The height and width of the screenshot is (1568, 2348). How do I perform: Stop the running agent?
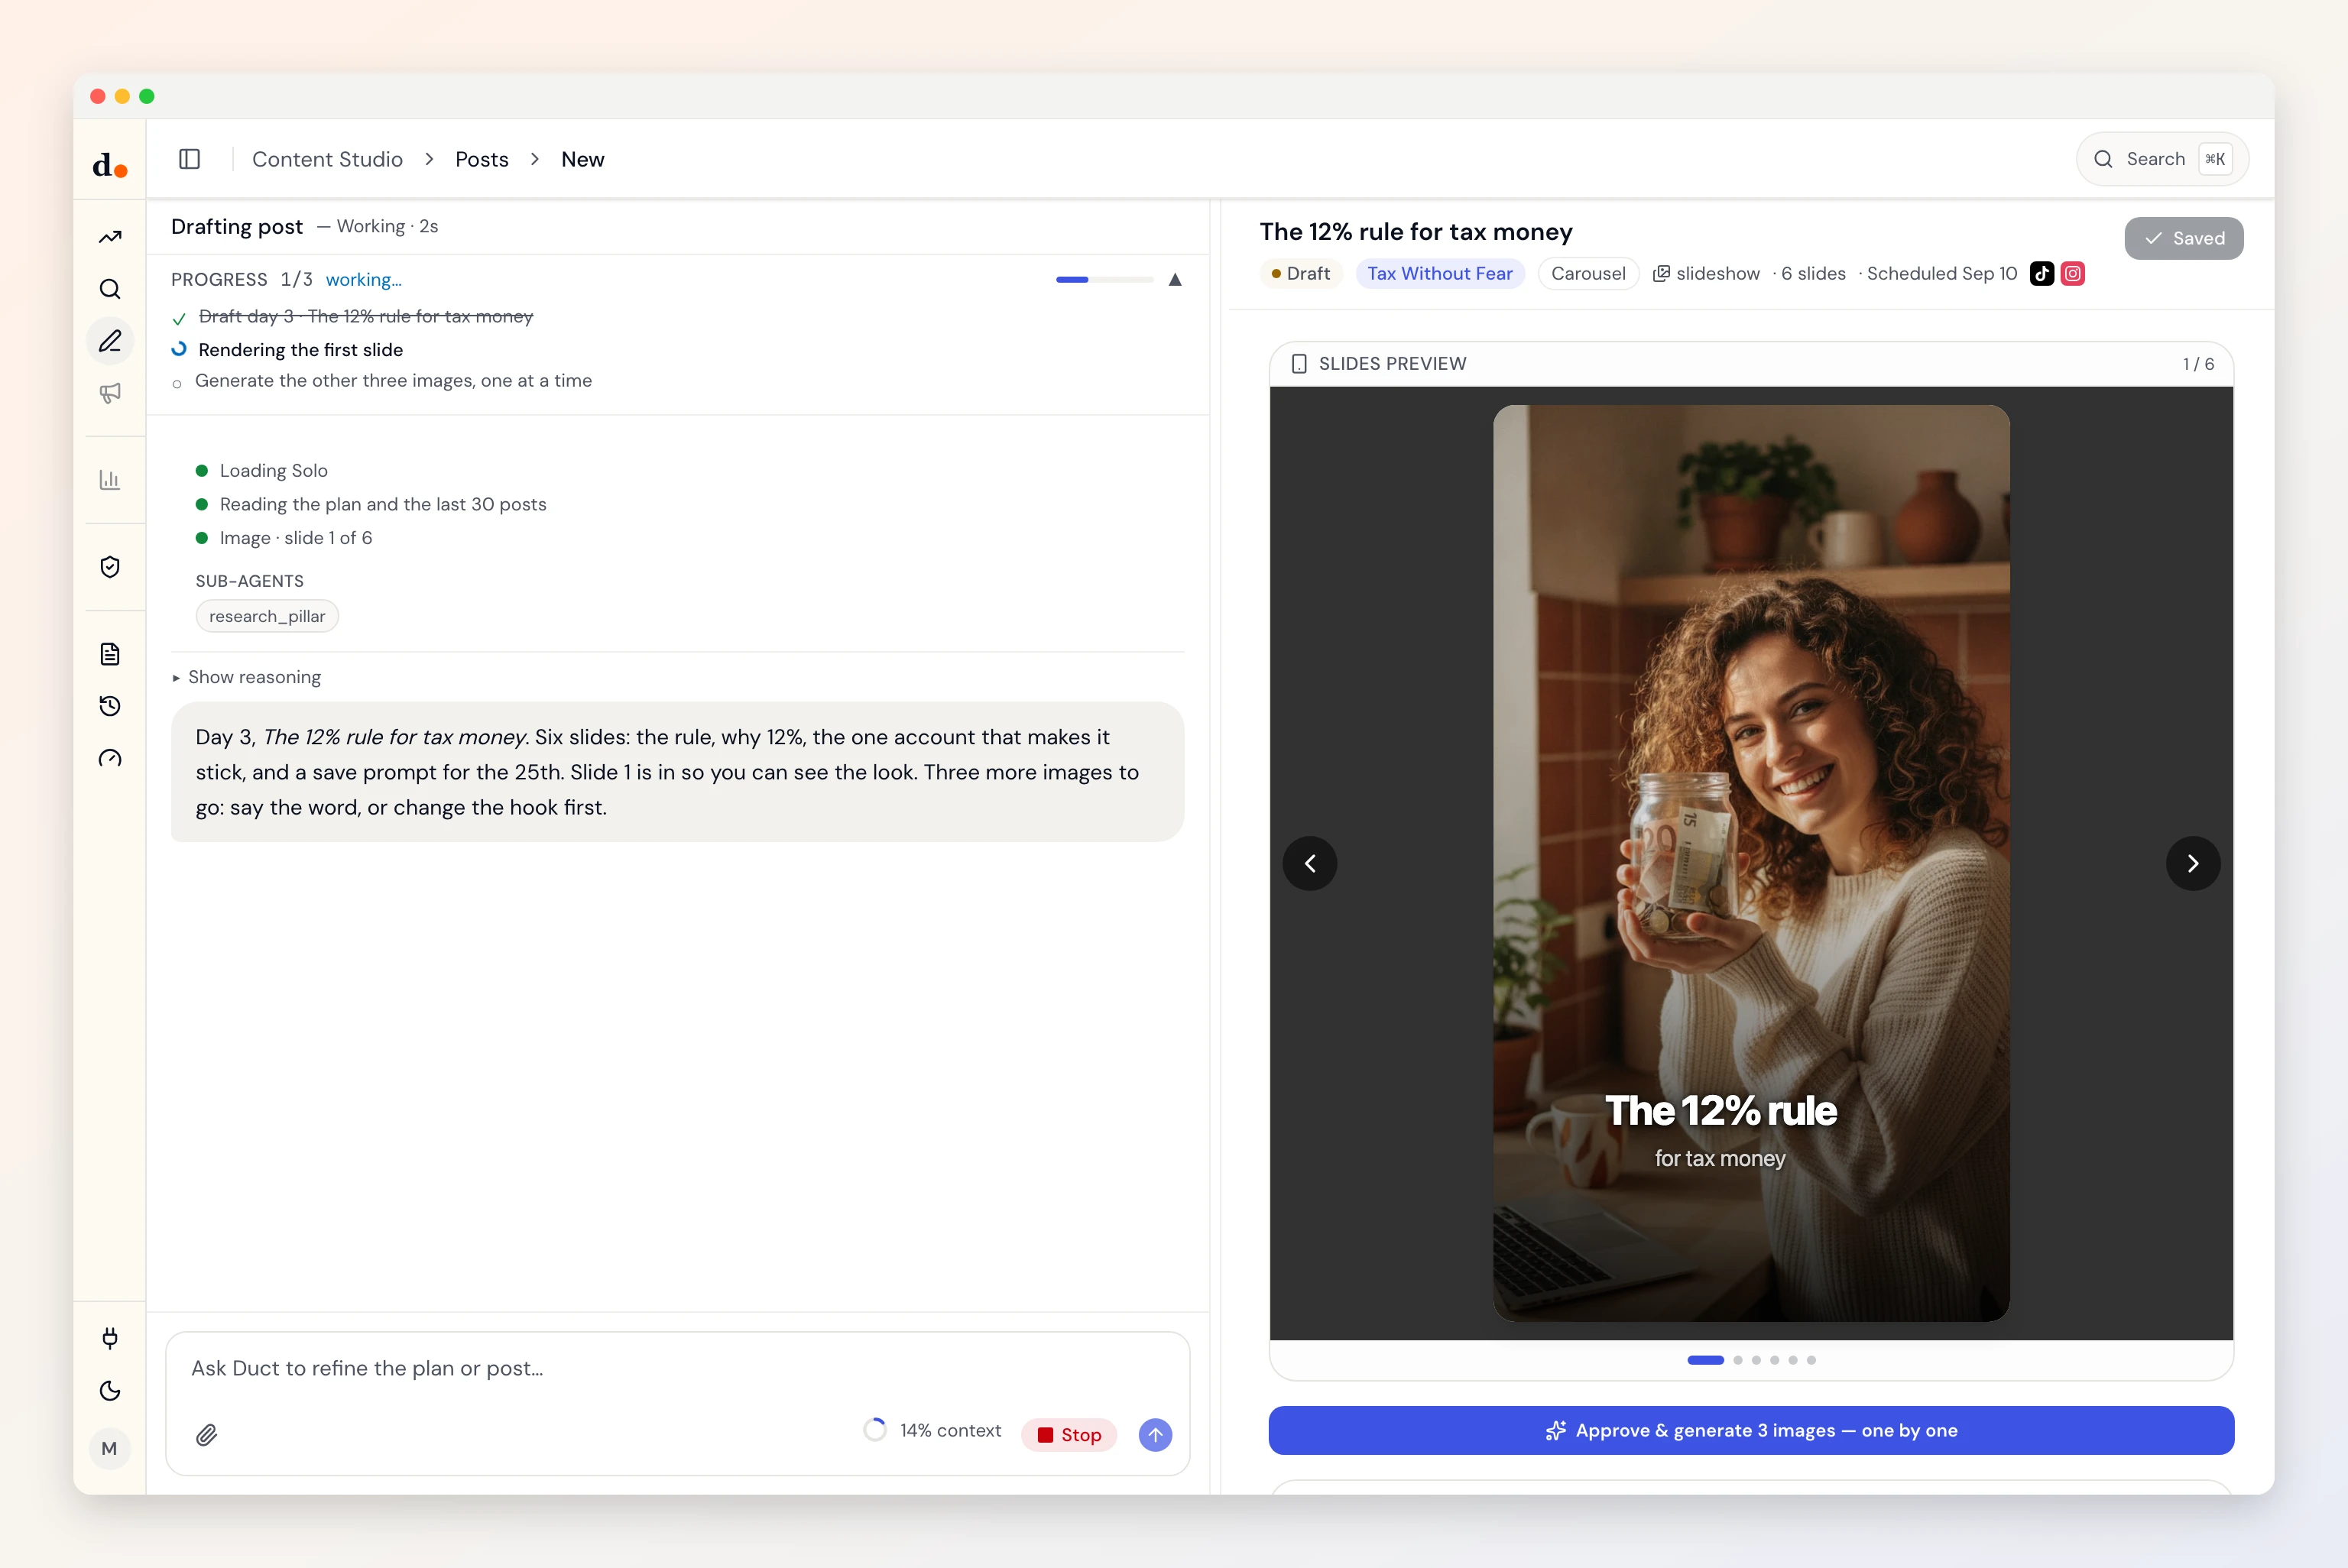click(x=1069, y=1435)
